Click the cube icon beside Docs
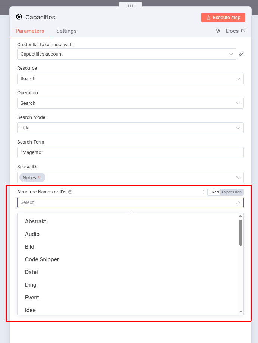This screenshot has width=258, height=343. 218,31
